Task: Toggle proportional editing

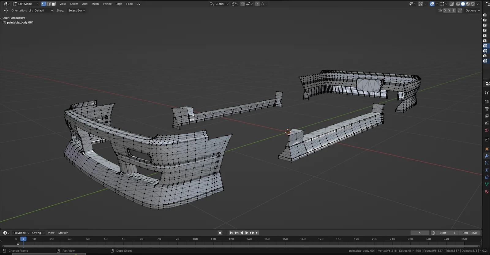Action: pos(257,4)
